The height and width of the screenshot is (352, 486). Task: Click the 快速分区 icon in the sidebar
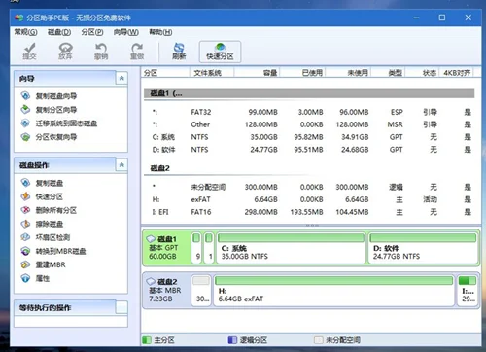pyautogui.click(x=25, y=196)
